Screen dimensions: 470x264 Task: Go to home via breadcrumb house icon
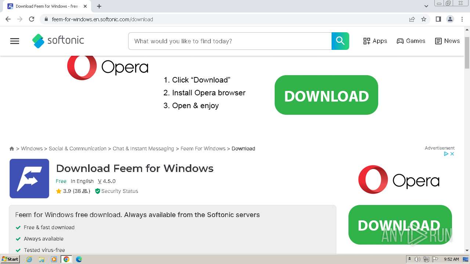[x=12, y=148]
